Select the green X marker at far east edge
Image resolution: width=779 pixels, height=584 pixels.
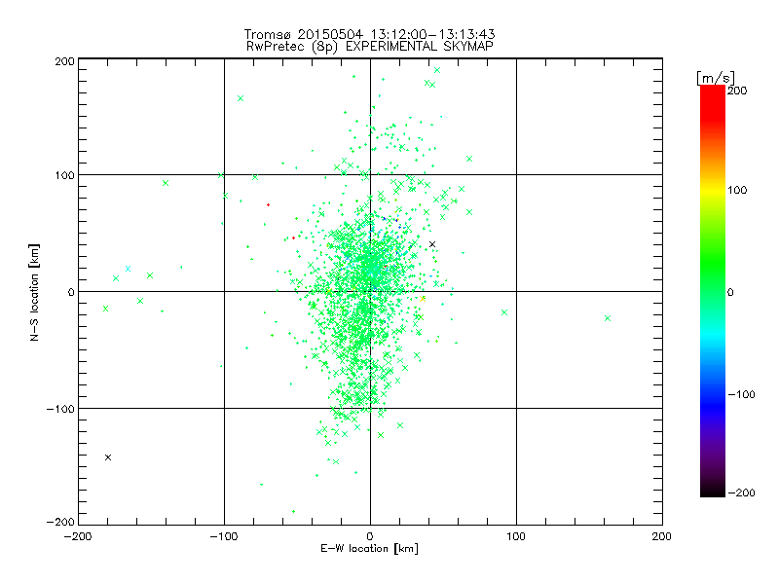(x=608, y=318)
